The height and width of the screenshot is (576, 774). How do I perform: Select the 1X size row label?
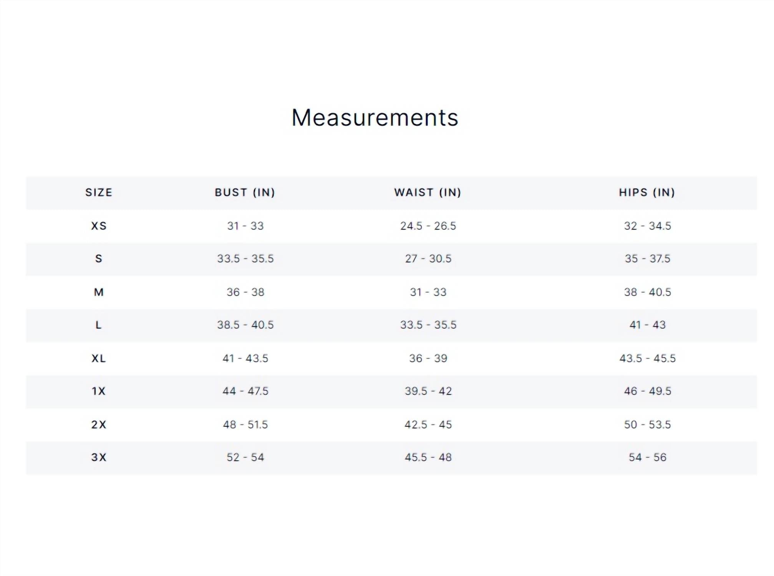point(99,391)
